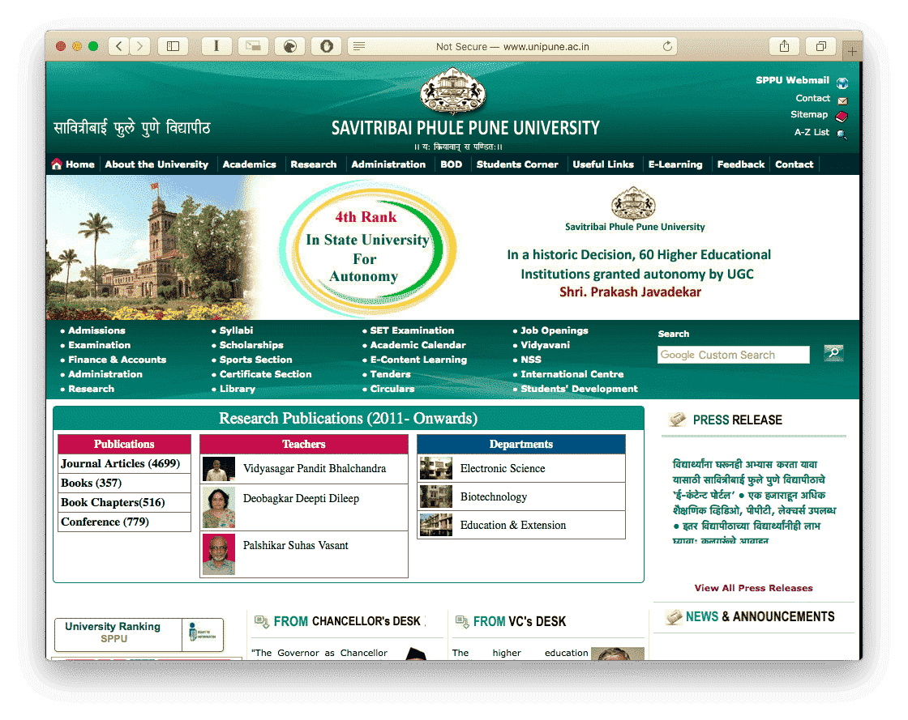Screen dimensions: 908x720
Task: Click View All Press Releases
Action: [753, 588]
